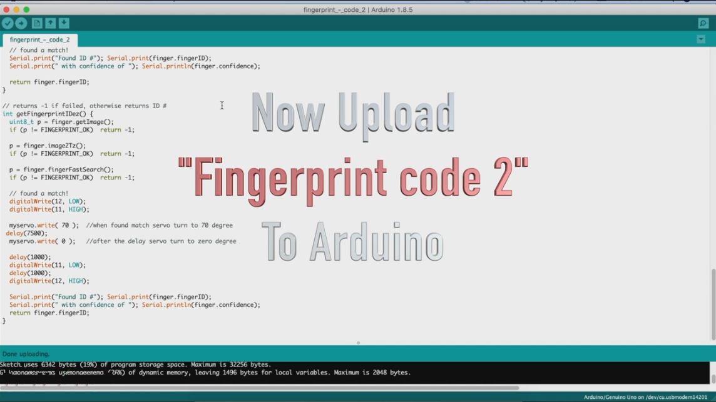Click 'int getFingerprintIDez() {' line
The height and width of the screenshot is (402, 716).
(48, 114)
